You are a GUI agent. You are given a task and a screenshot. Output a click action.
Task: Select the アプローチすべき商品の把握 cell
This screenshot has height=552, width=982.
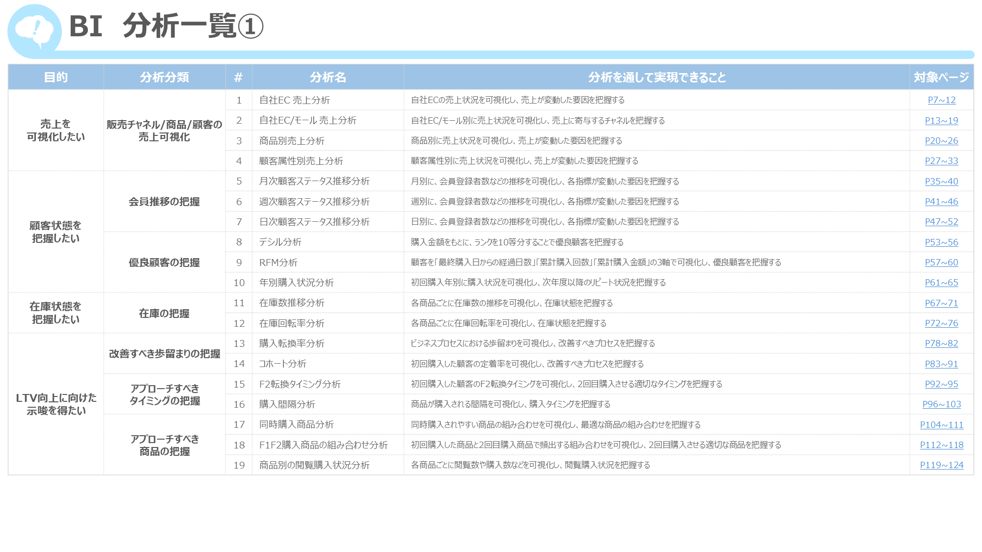click(164, 445)
